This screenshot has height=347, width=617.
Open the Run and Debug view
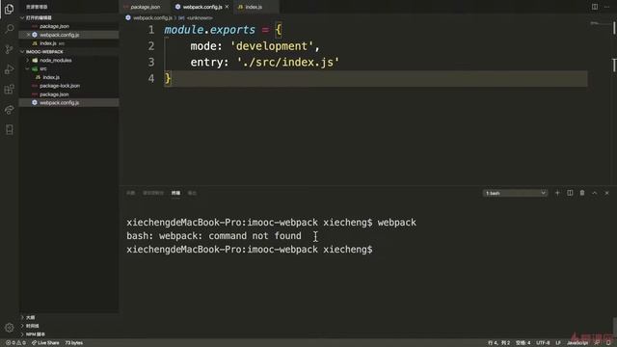(x=9, y=69)
